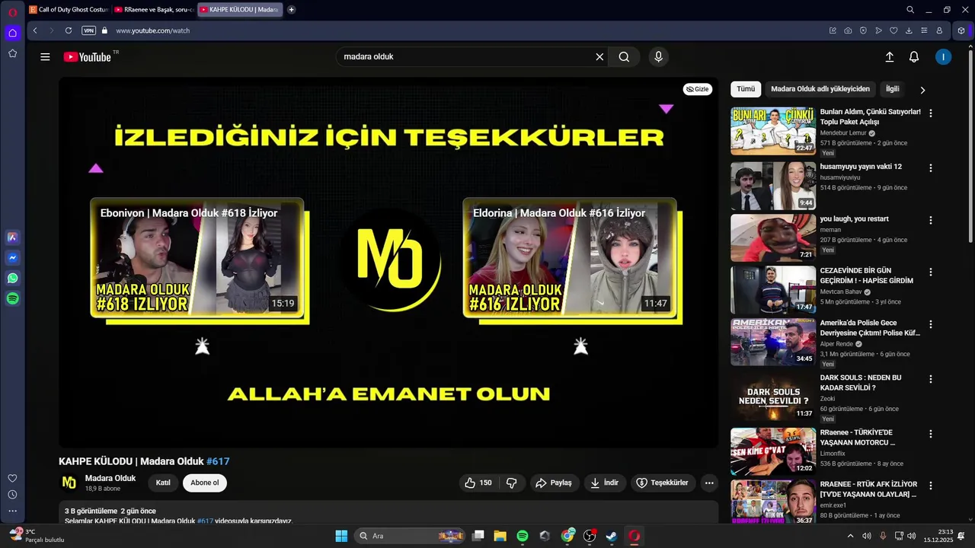975x548 pixels.
Task: Open browser downloads icon in address bar
Action: (909, 30)
